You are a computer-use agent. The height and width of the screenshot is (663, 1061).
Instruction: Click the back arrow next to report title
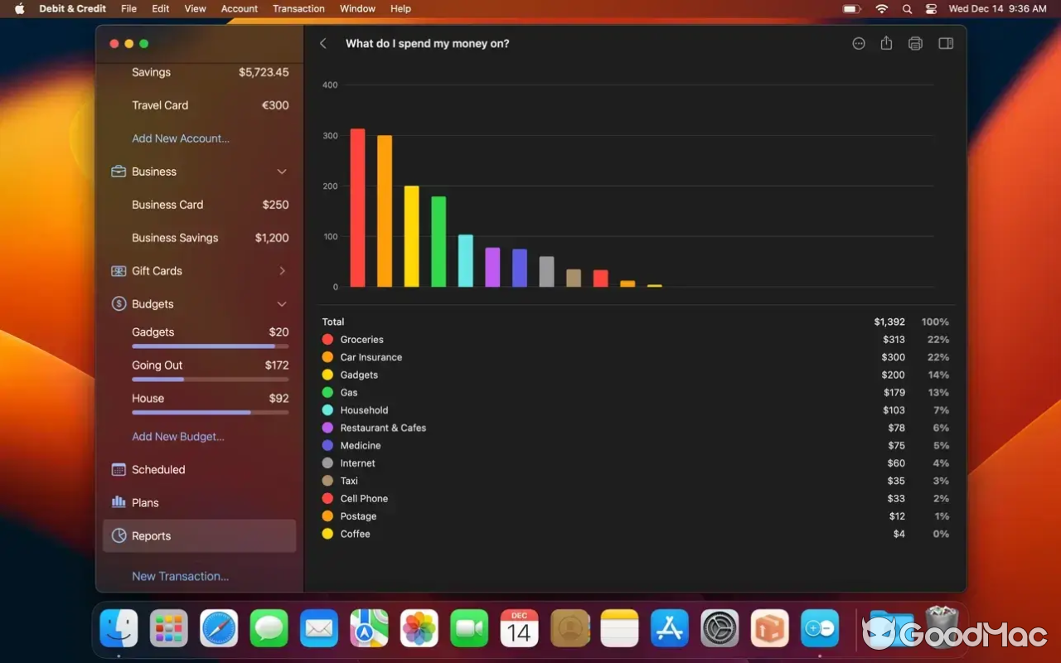coord(322,43)
